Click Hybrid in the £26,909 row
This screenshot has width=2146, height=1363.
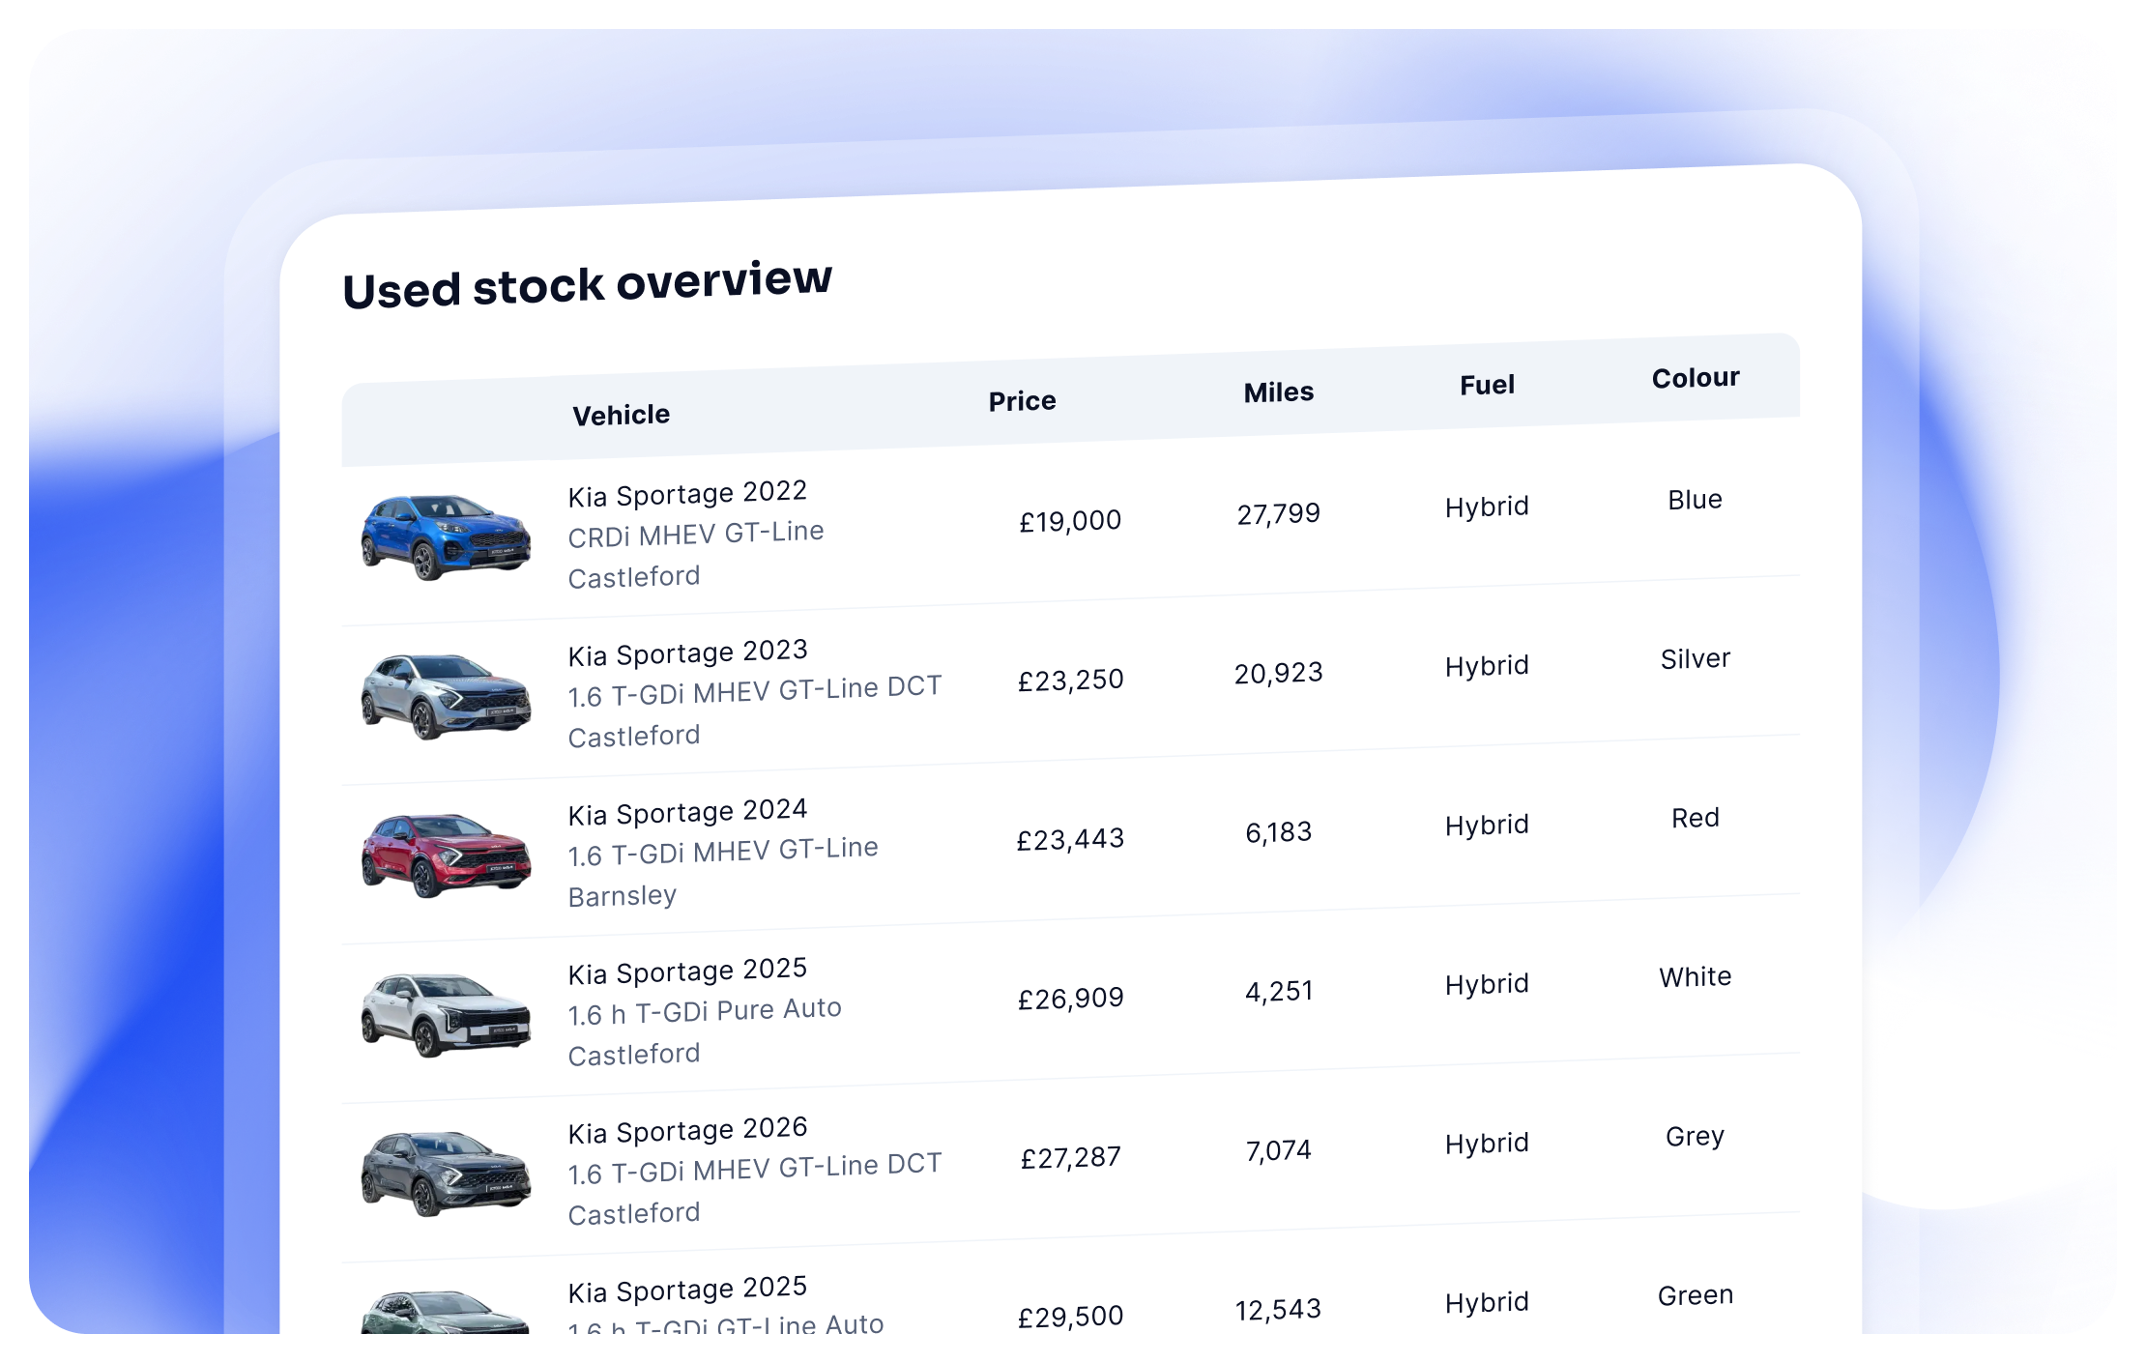(x=1487, y=984)
